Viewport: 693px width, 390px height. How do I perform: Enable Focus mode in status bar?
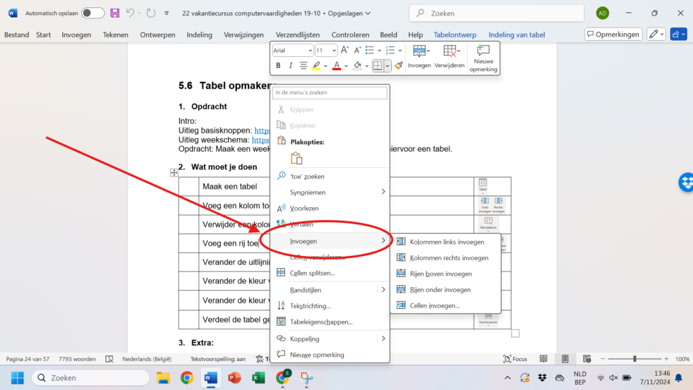pyautogui.click(x=515, y=359)
